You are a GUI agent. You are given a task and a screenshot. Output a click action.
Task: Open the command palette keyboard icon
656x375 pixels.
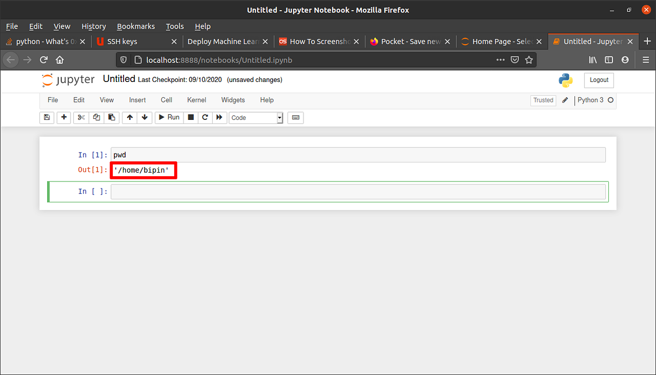(295, 117)
